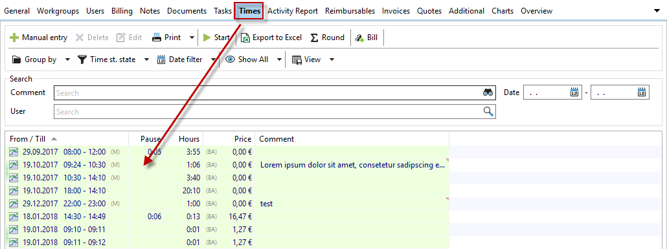Click the 3:55 hours cell
The height and width of the screenshot is (249, 667).
(x=193, y=152)
